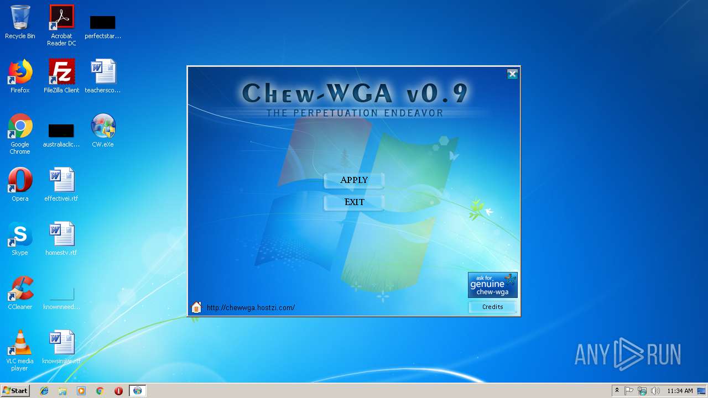This screenshot has height=398, width=708.
Task: Click the Show desktop tray button
Action: [x=702, y=391]
